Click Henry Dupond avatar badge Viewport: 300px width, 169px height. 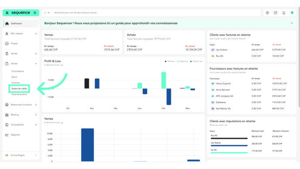[213, 84]
